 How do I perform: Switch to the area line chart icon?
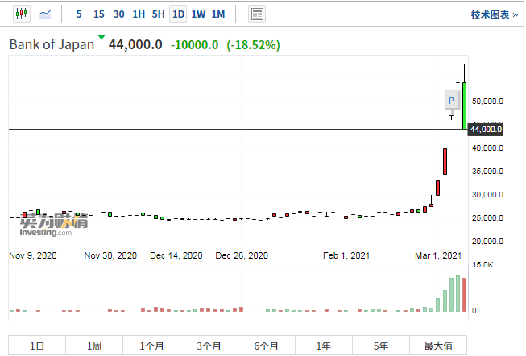(x=44, y=14)
